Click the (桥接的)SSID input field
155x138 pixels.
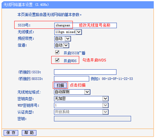(85, 72)
